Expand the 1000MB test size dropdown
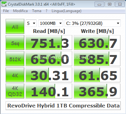 (51, 23)
